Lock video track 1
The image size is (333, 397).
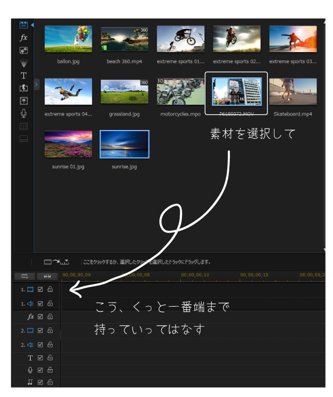(50, 289)
